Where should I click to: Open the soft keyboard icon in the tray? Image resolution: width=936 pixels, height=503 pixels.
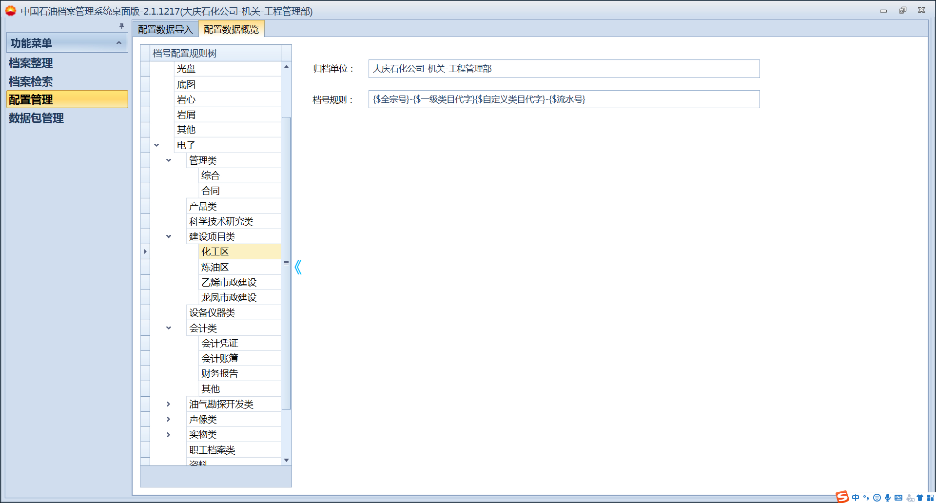(899, 498)
